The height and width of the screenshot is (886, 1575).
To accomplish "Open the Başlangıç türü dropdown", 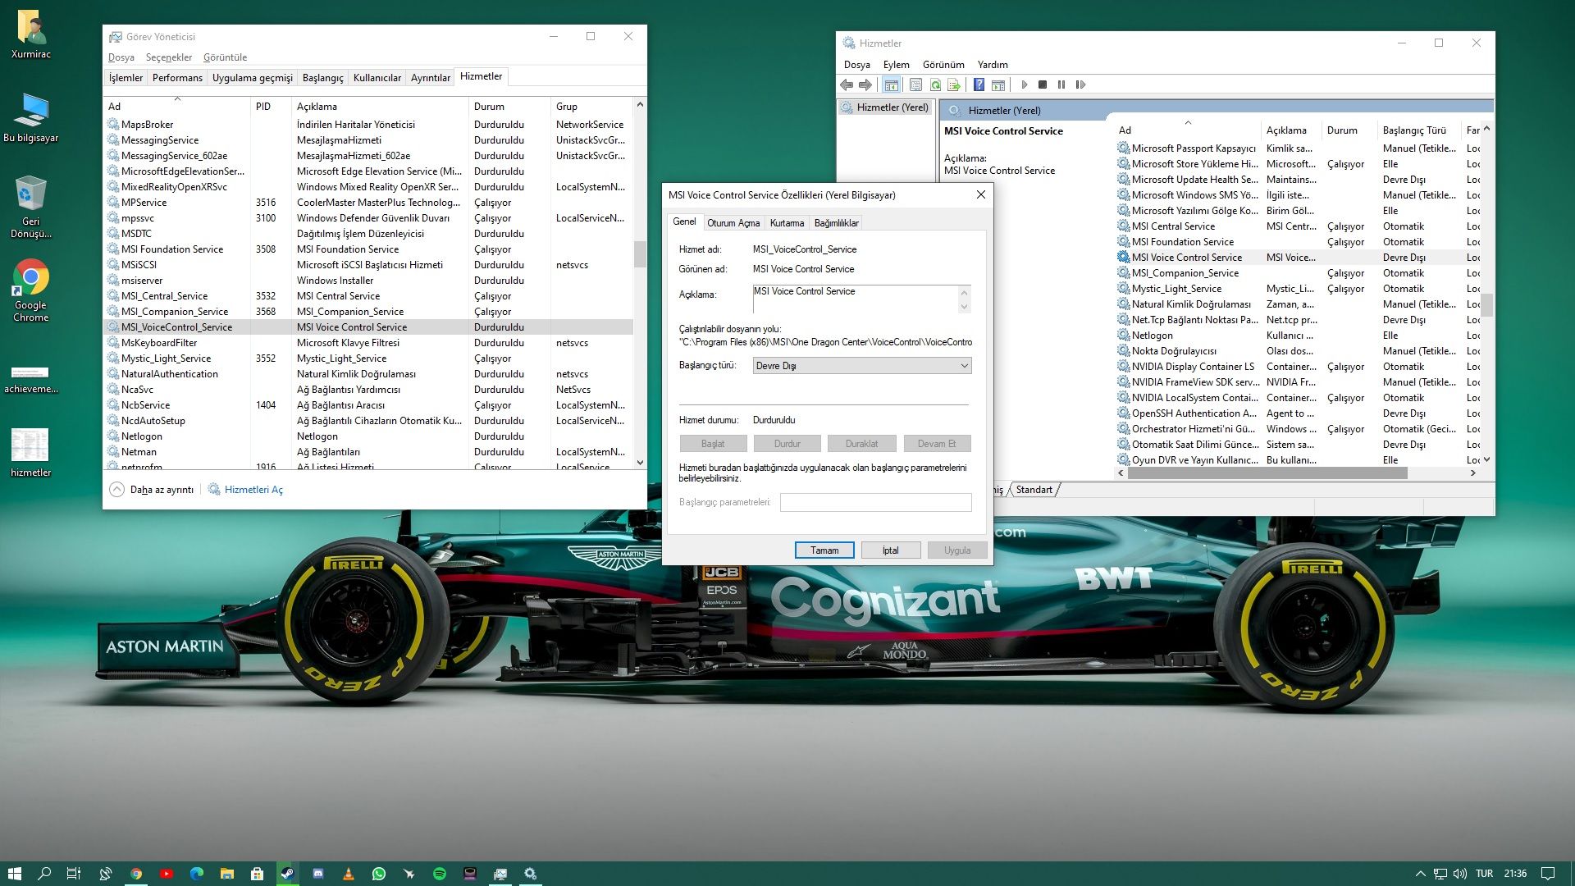I will click(x=861, y=366).
